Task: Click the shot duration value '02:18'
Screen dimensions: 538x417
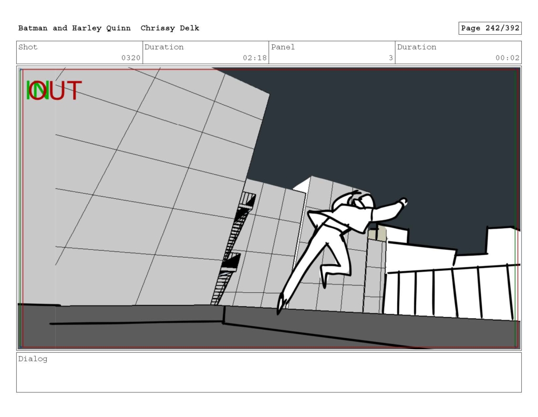Action: click(x=255, y=58)
